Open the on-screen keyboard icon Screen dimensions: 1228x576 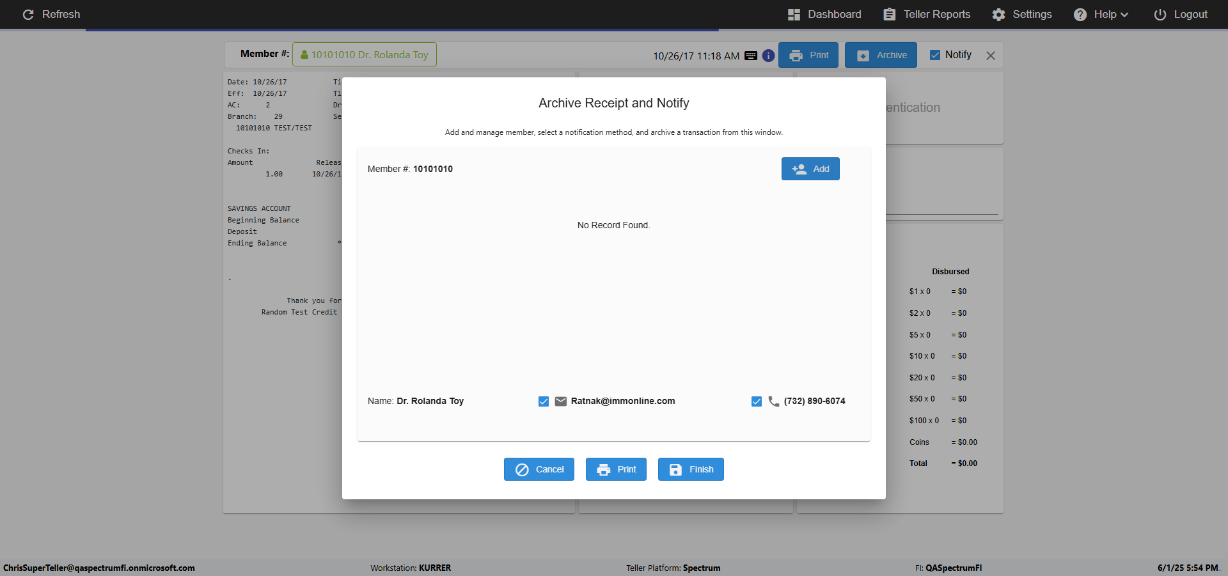coord(751,56)
